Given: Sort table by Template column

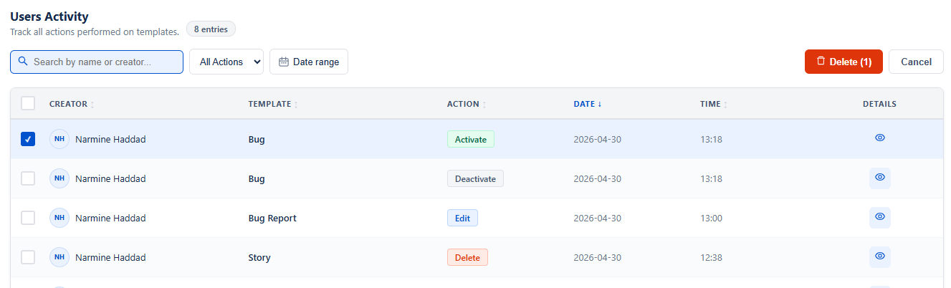Looking at the screenshot, I should 273,104.
